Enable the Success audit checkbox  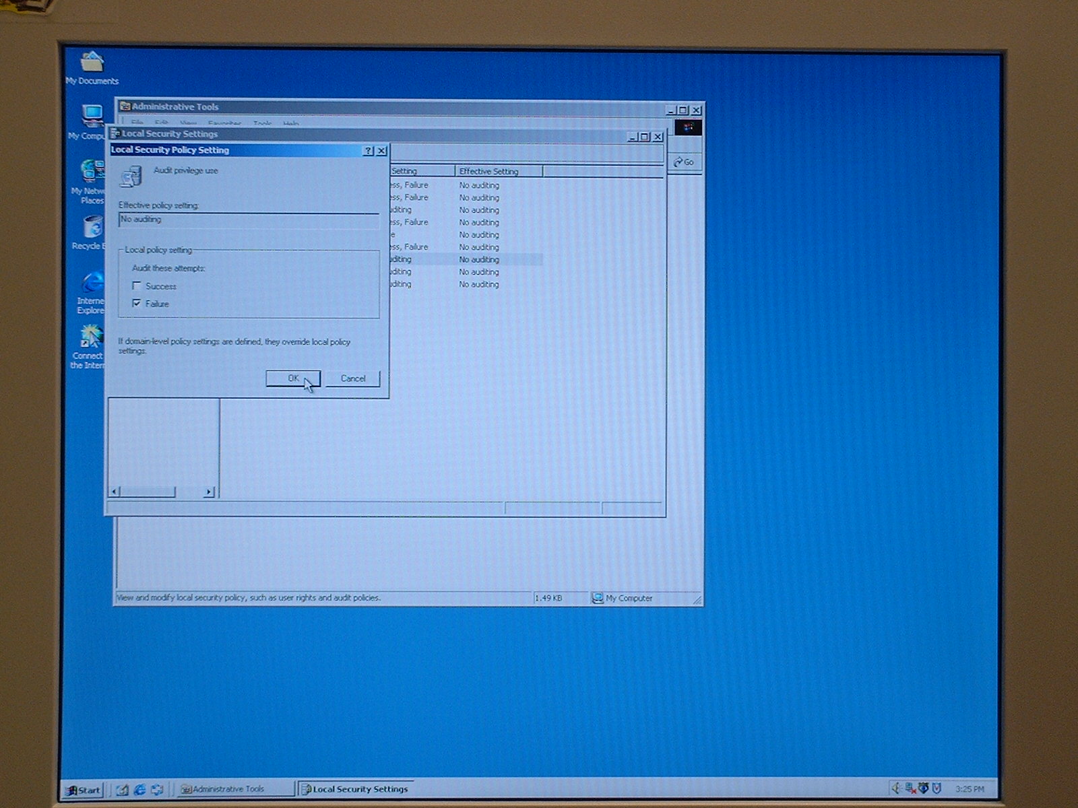pyautogui.click(x=137, y=286)
